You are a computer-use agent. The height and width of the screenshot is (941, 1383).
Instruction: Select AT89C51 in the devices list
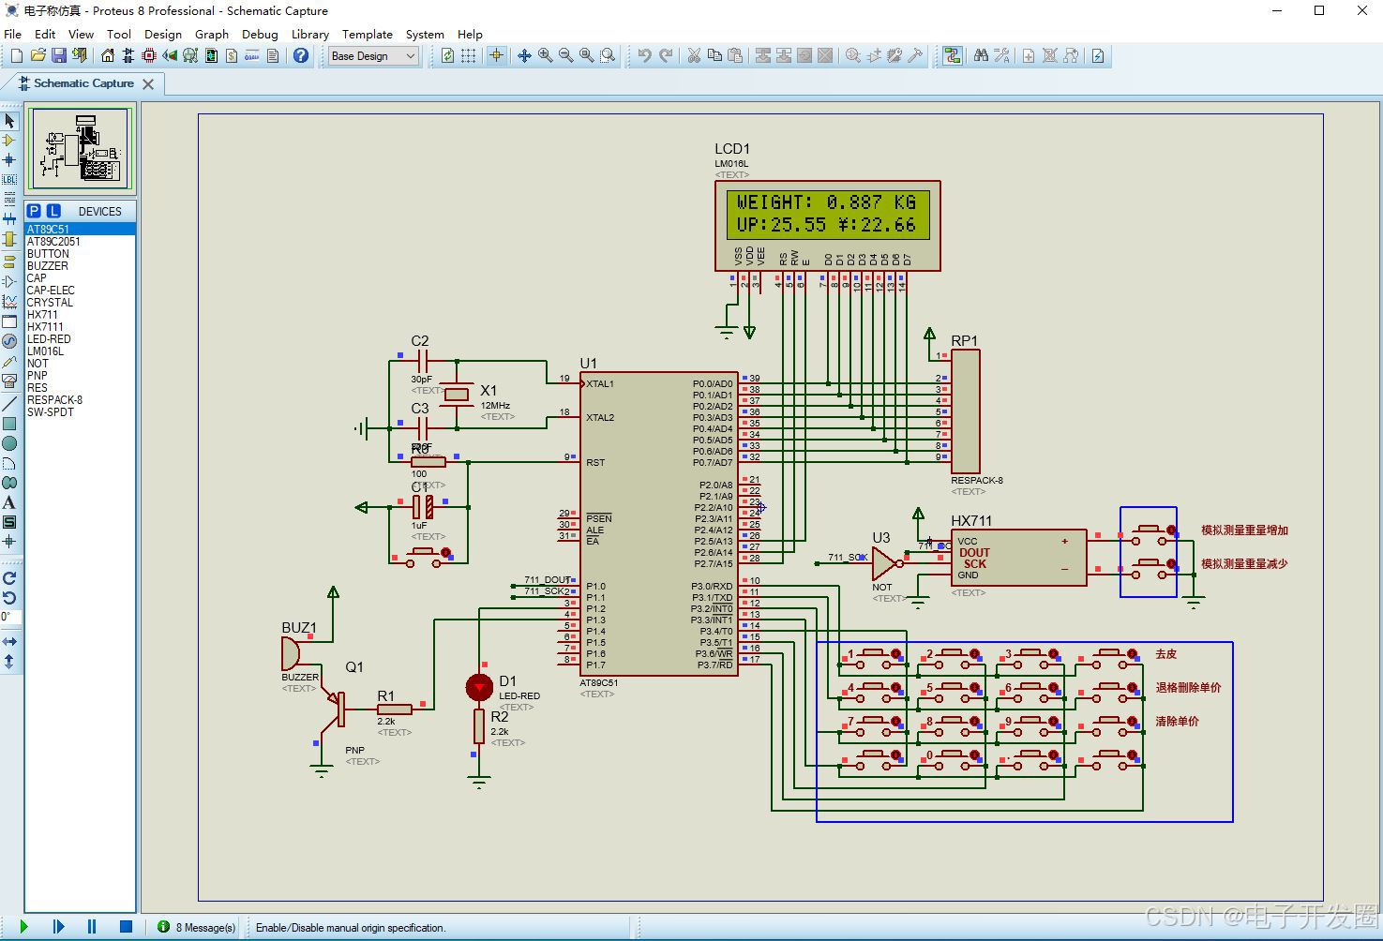[80, 229]
